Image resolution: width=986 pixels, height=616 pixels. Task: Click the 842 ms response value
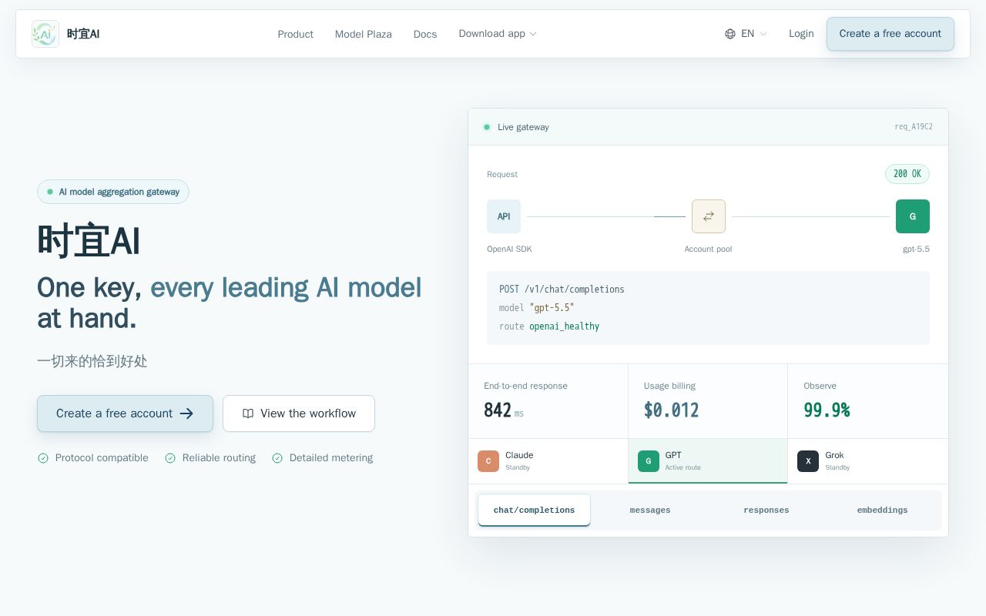coord(504,410)
